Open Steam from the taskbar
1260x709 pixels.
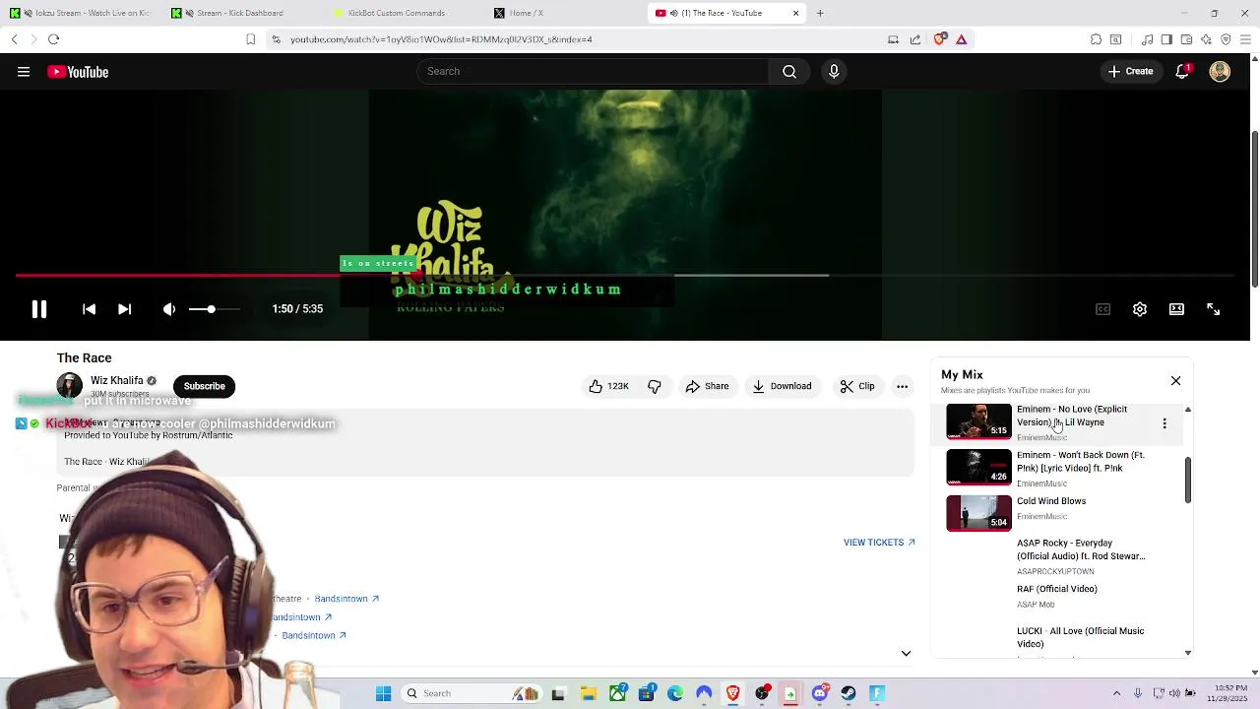coord(849,693)
